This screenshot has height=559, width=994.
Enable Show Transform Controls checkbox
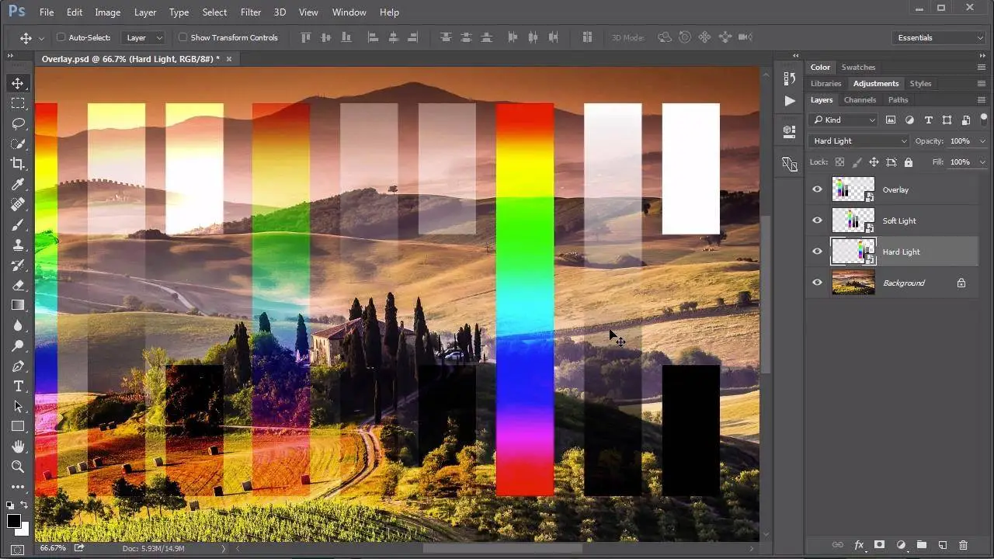click(183, 37)
